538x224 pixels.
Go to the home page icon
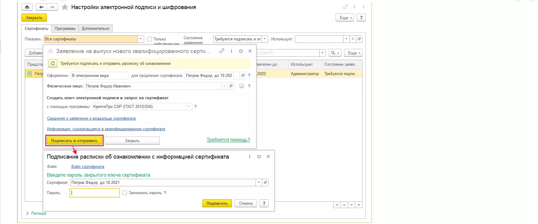[x=27, y=7]
